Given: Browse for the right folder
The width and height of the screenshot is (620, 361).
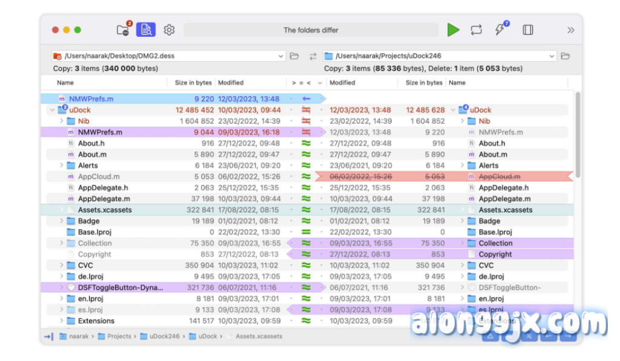Looking at the screenshot, I should click(x=565, y=56).
